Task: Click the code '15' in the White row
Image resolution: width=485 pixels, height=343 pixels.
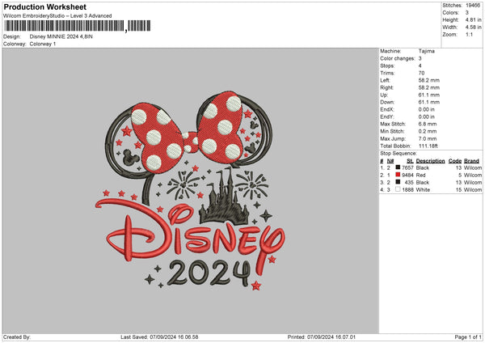Action: tap(458, 190)
